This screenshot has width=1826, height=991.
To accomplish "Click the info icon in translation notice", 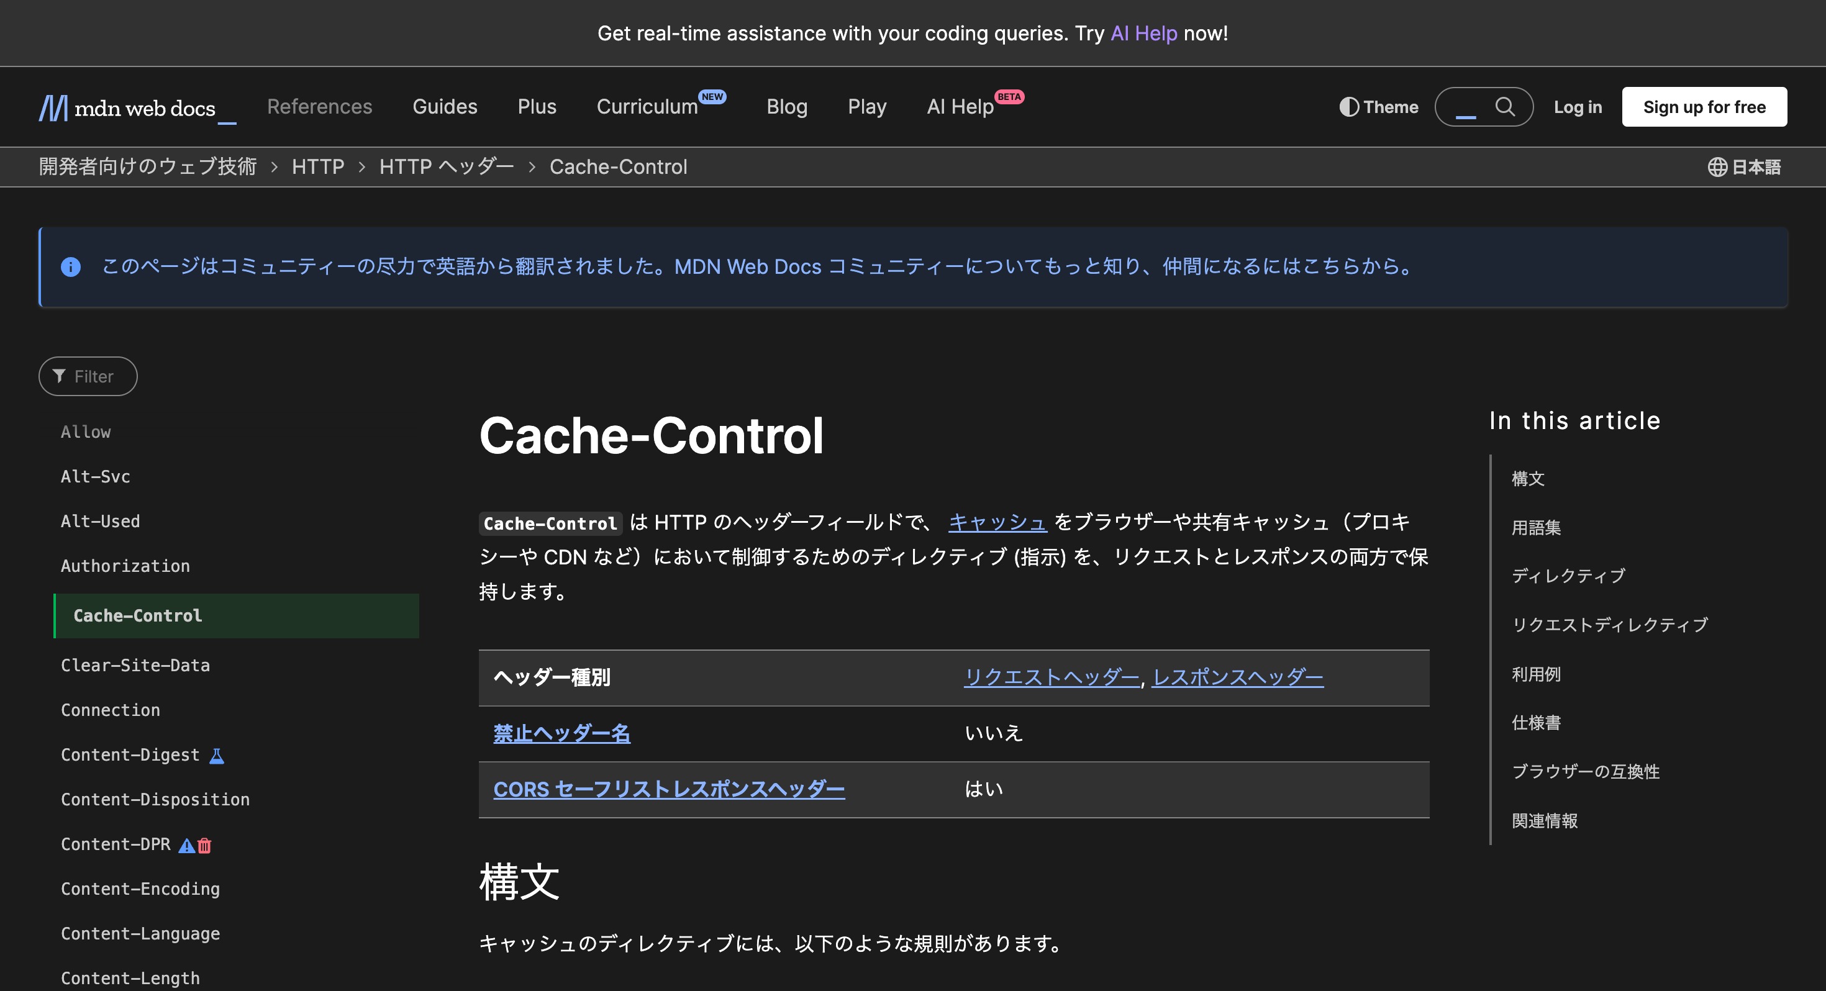I will tap(71, 267).
